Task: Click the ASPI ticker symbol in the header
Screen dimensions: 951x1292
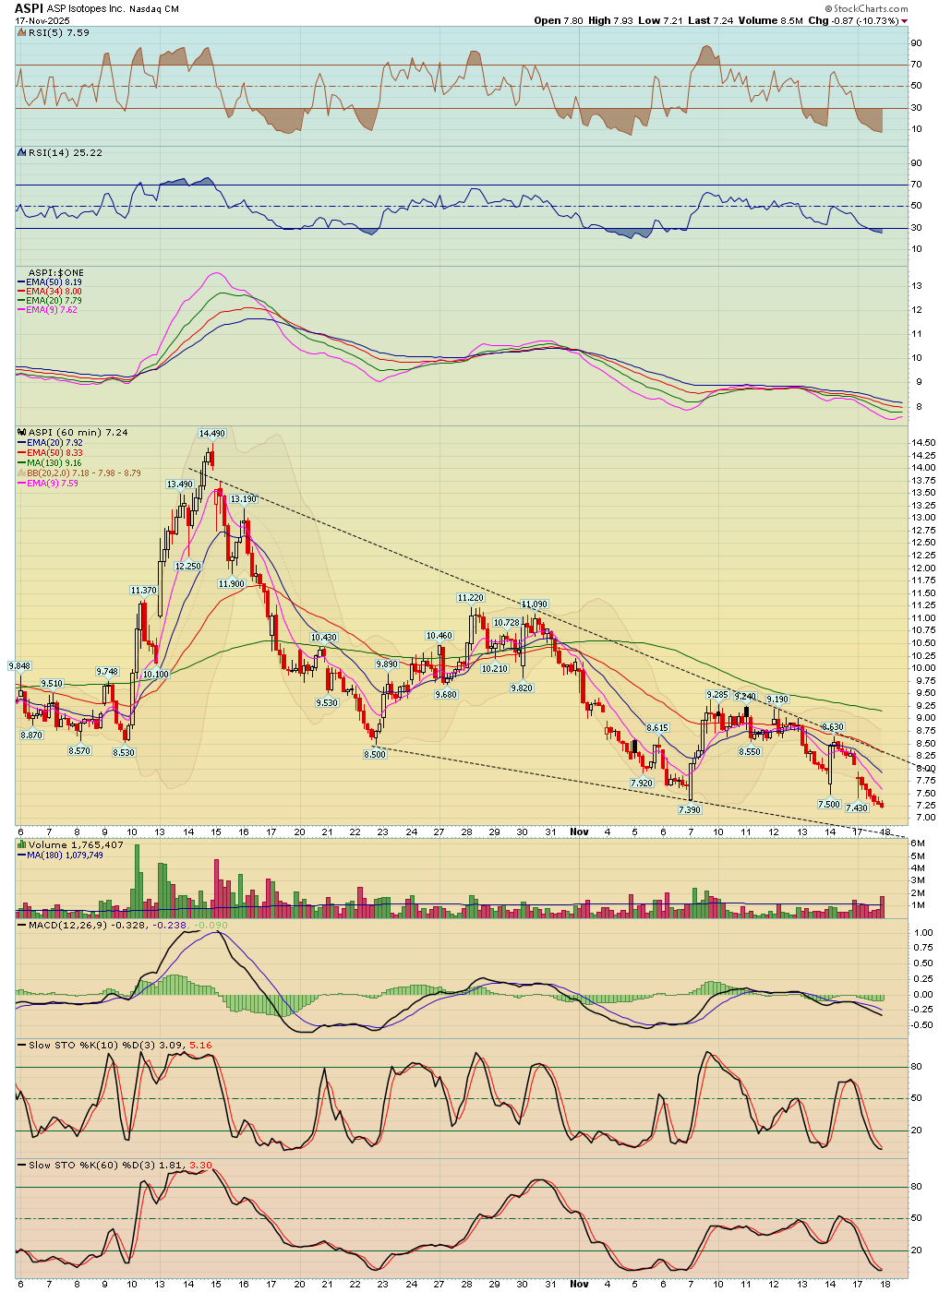Action: pos(28,8)
